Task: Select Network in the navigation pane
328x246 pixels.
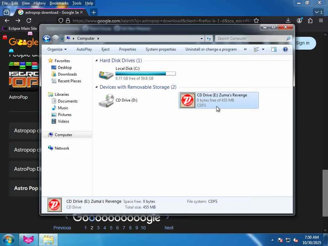Action: (x=62, y=148)
